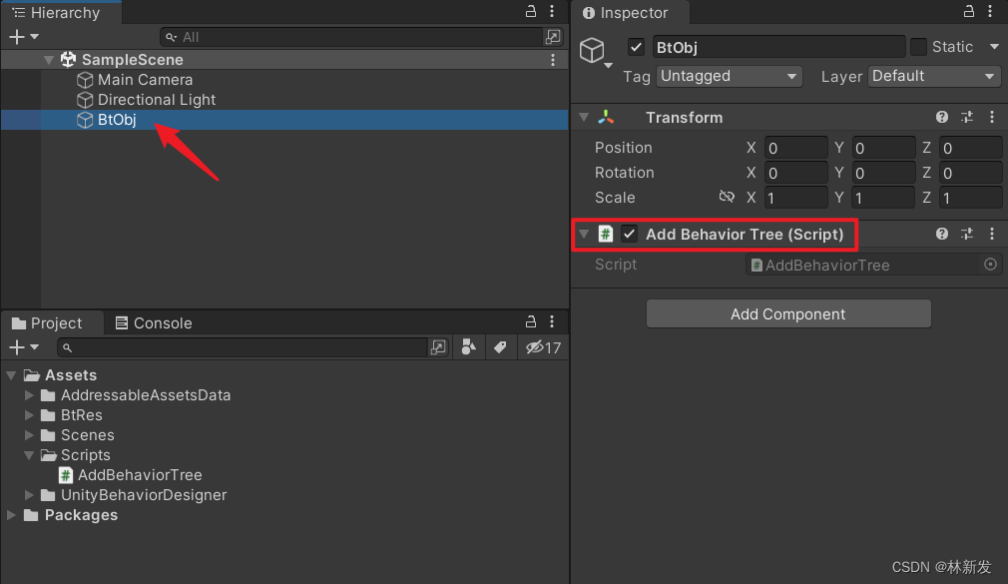Open Hierarchy panel options menu
This screenshot has height=584, width=1008.
click(552, 11)
